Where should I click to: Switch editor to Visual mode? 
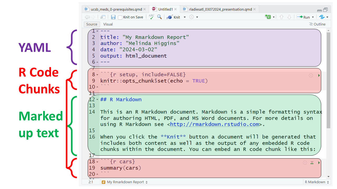tap(108, 24)
